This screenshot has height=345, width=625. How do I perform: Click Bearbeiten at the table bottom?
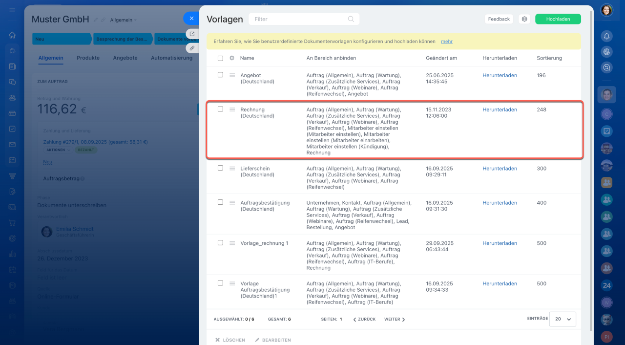273,340
